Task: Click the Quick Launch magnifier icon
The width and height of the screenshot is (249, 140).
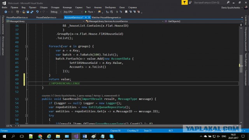Action: (x=228, y=2)
